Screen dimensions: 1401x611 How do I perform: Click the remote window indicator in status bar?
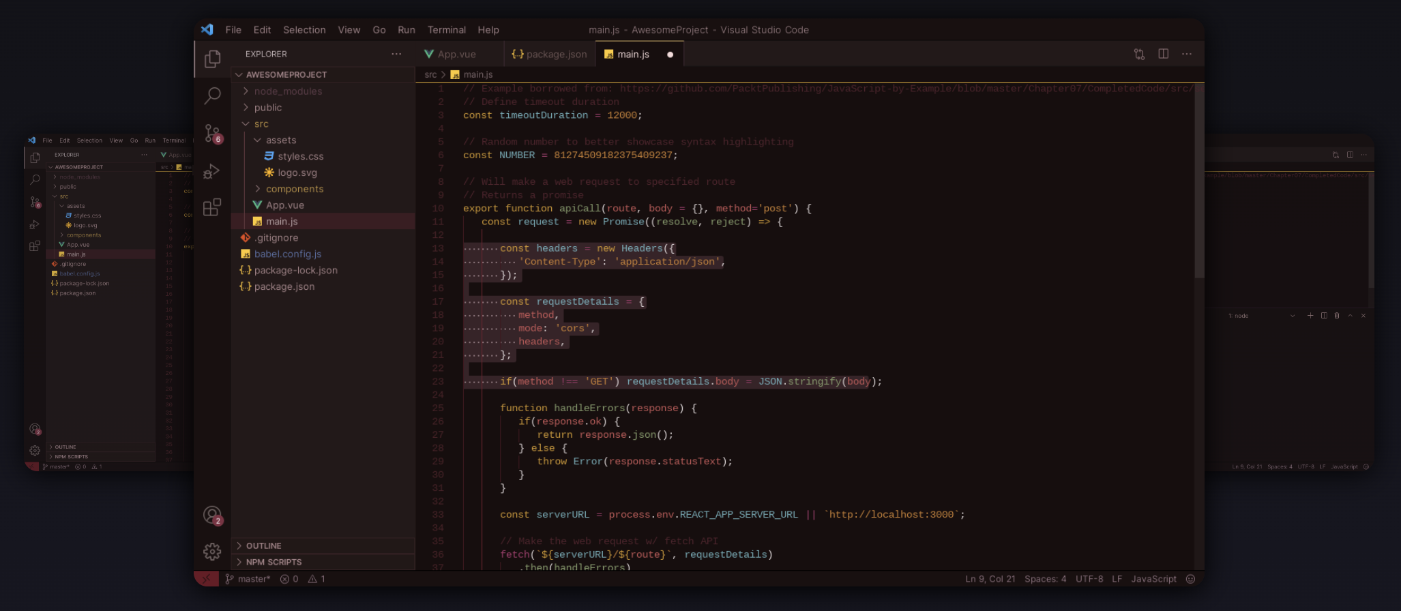click(x=206, y=579)
